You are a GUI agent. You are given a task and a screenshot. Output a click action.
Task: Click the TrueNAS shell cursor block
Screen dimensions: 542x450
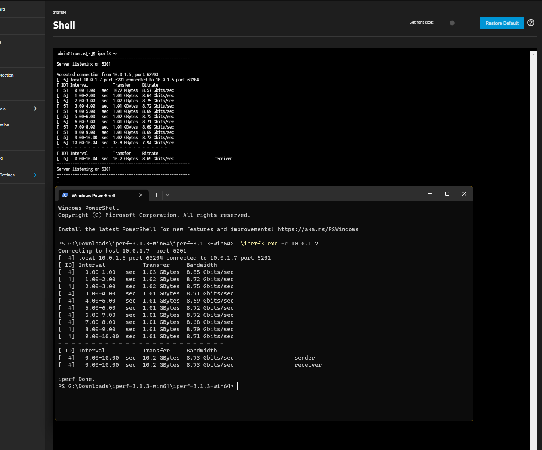58,180
